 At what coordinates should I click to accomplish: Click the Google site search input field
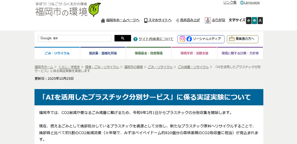pos(75,38)
